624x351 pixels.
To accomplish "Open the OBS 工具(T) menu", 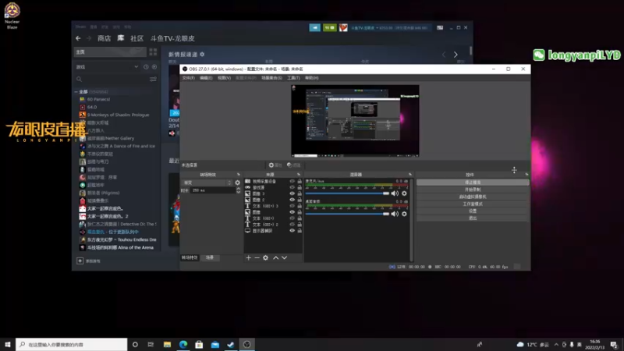I will coord(293,78).
